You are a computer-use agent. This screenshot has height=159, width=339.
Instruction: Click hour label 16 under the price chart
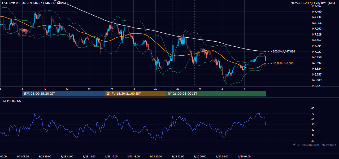pyautogui.click(x=111, y=89)
